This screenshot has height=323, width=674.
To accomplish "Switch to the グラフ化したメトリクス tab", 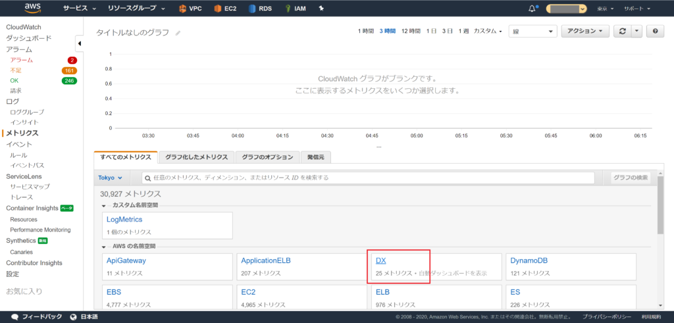I will pos(195,157).
